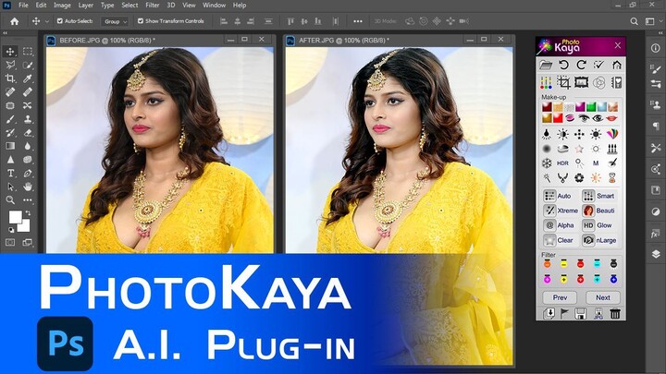Click the Save as JPG icon

(x=598, y=314)
